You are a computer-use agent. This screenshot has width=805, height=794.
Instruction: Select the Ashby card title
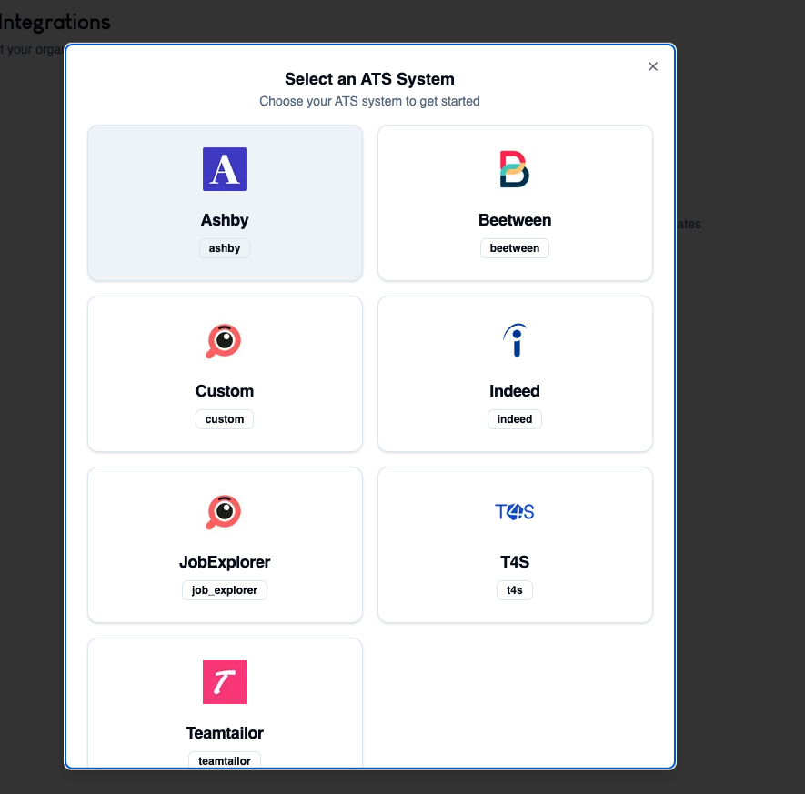[225, 220]
